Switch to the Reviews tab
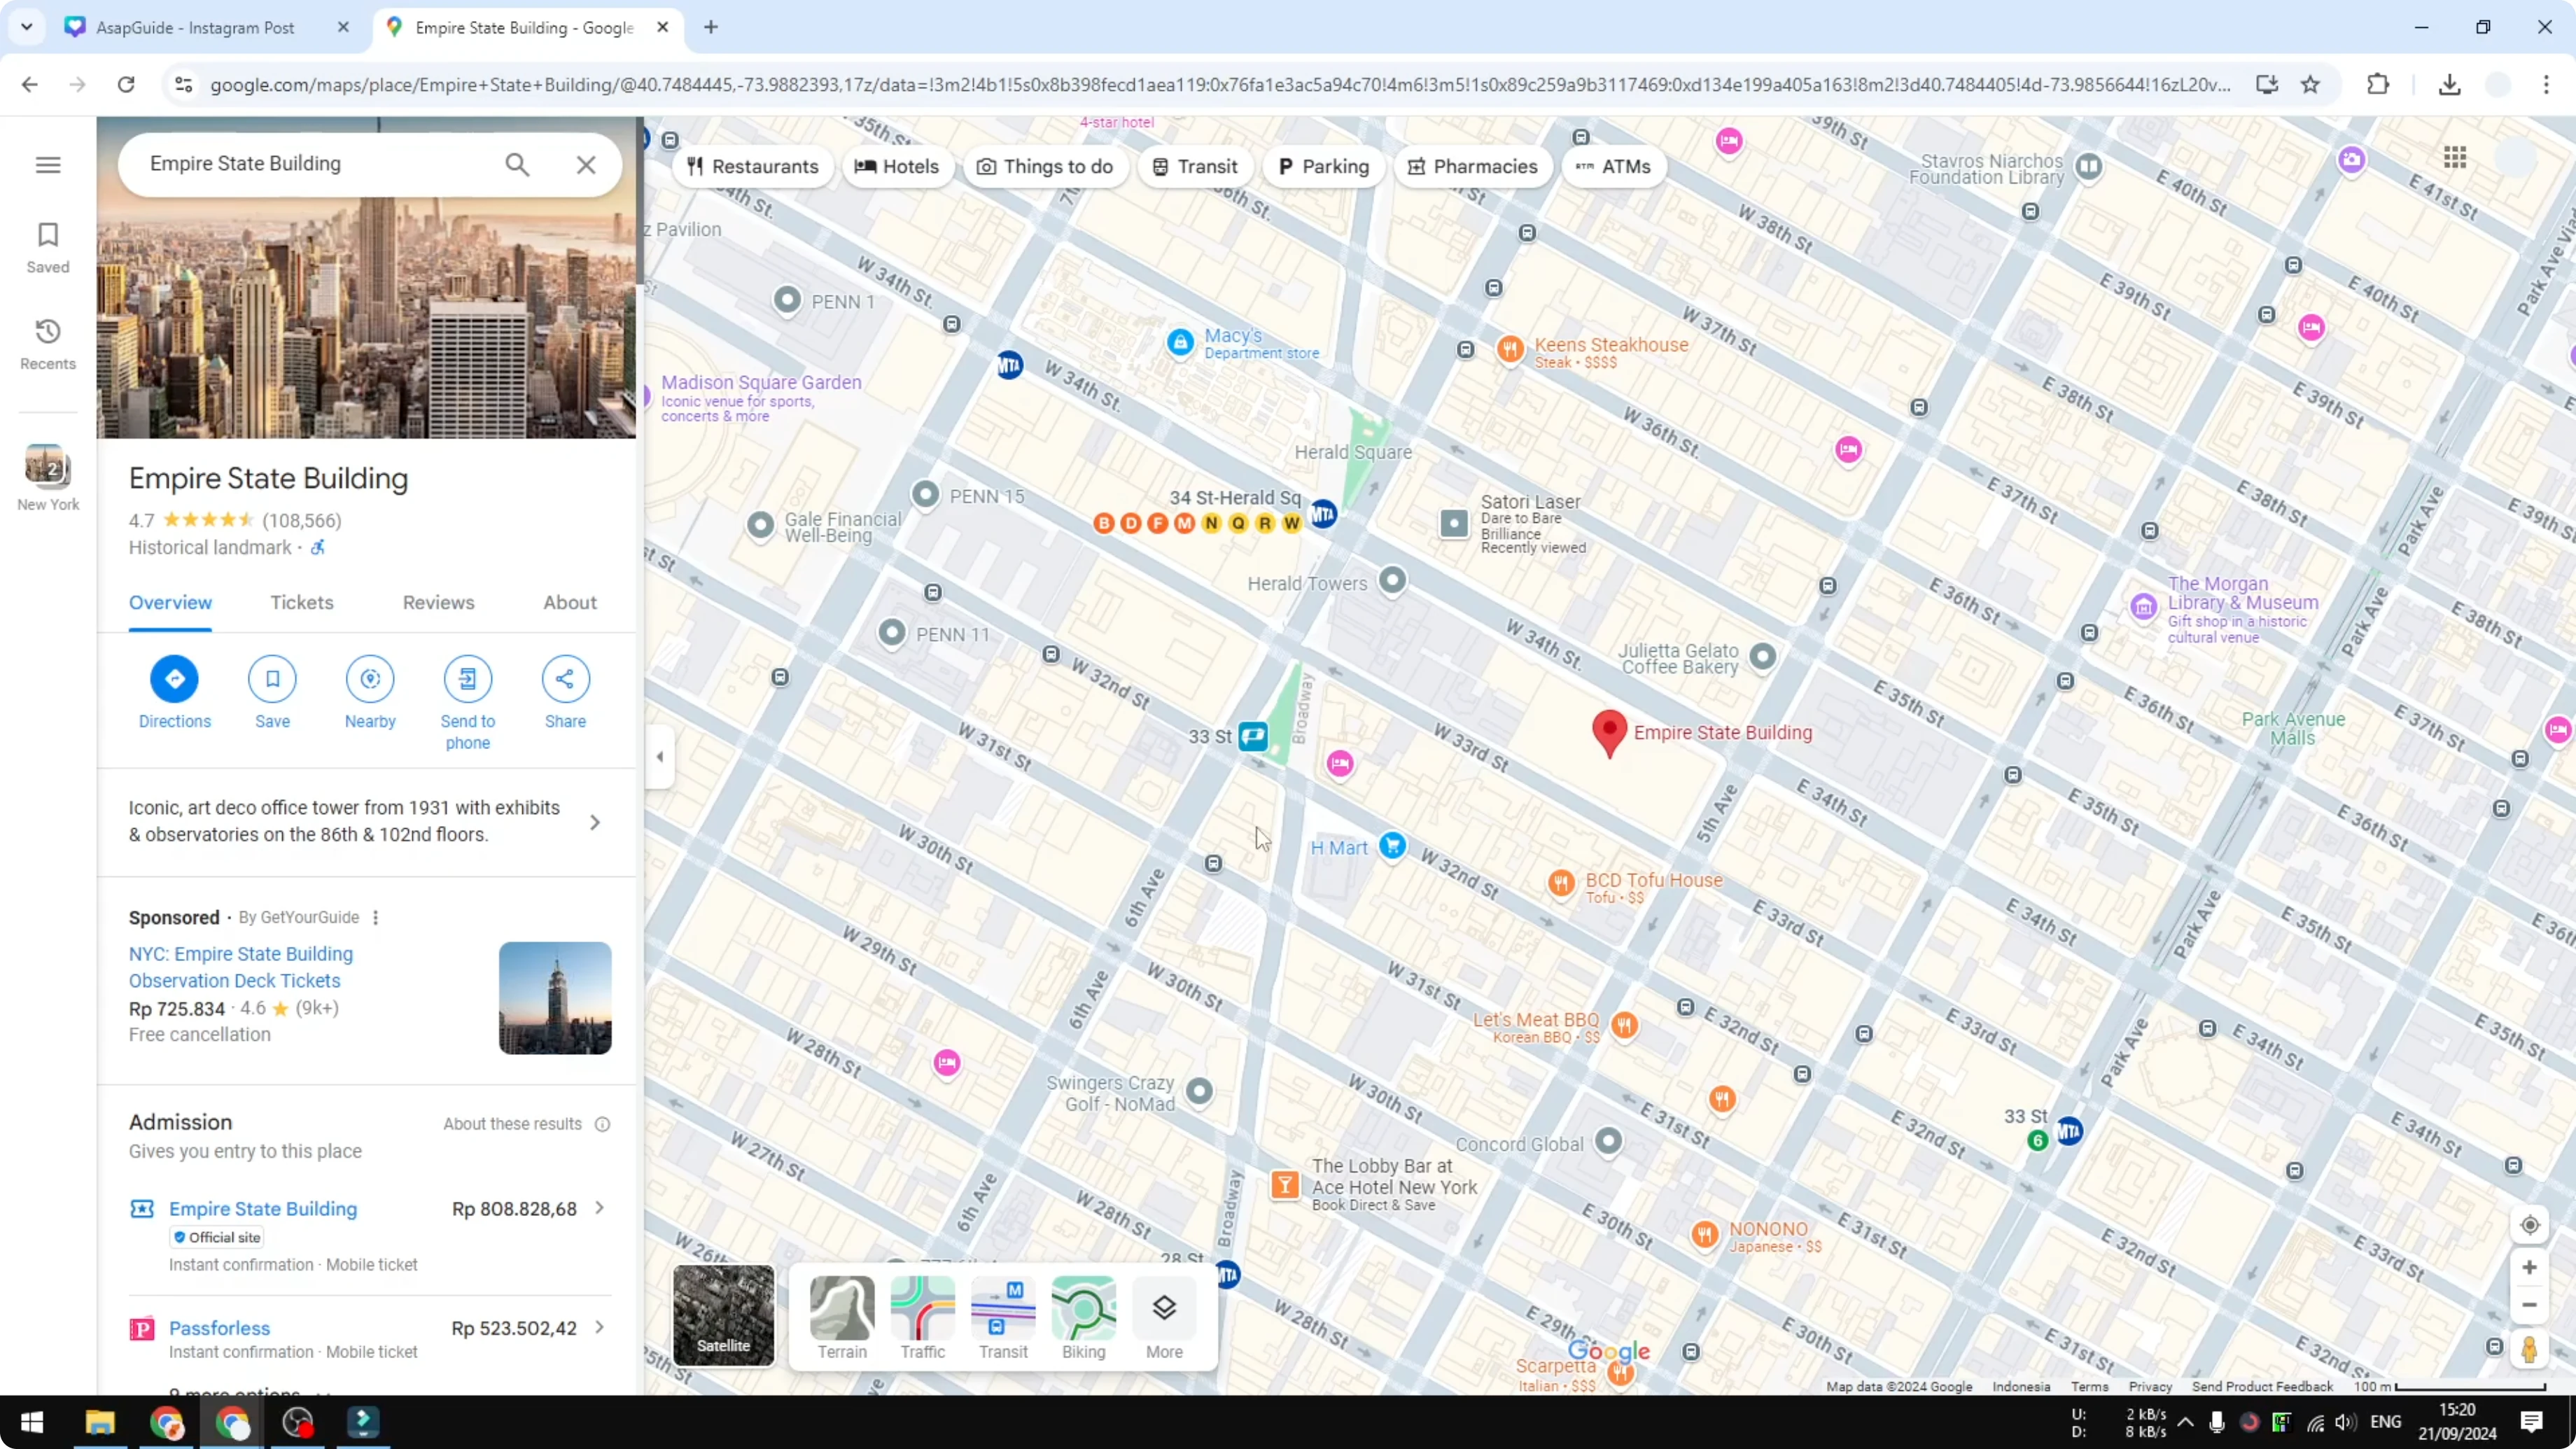Screen dimensions: 2576x1449 pyautogui.click(x=438, y=603)
